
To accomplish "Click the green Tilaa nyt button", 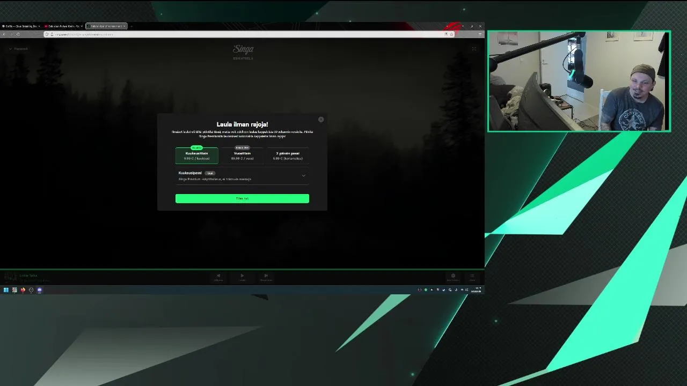I will 242,198.
